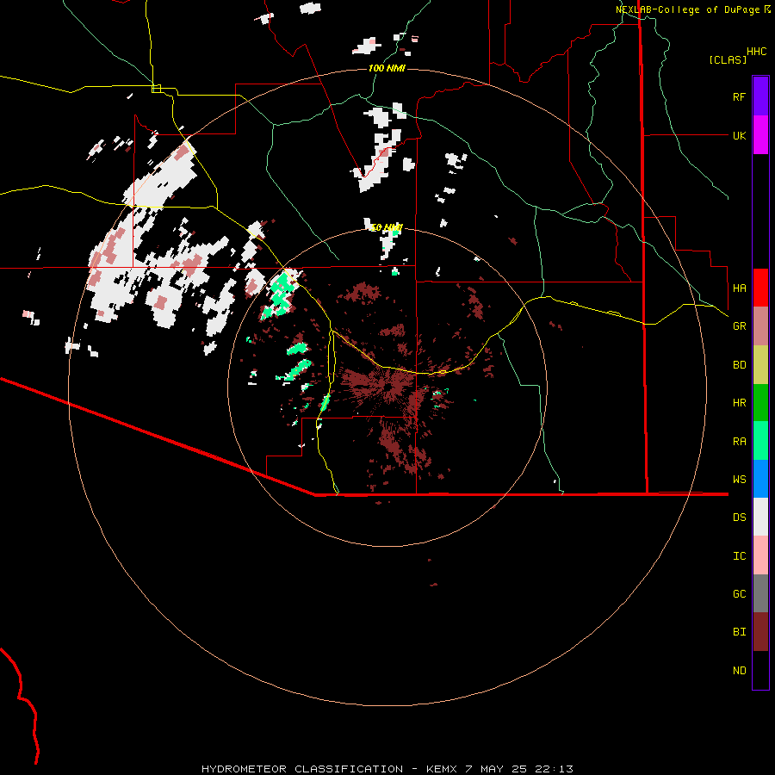Viewport: 775px width, 775px height.
Task: Click the purple RF legend color swatch
Action: pyautogui.click(x=760, y=96)
